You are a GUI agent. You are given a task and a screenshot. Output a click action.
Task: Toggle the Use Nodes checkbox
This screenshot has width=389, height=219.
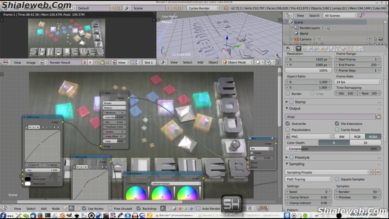pos(84,208)
